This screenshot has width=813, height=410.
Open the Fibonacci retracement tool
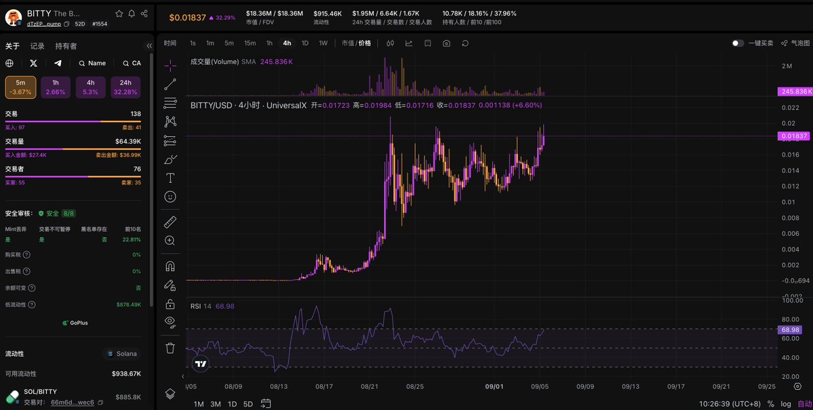170,103
